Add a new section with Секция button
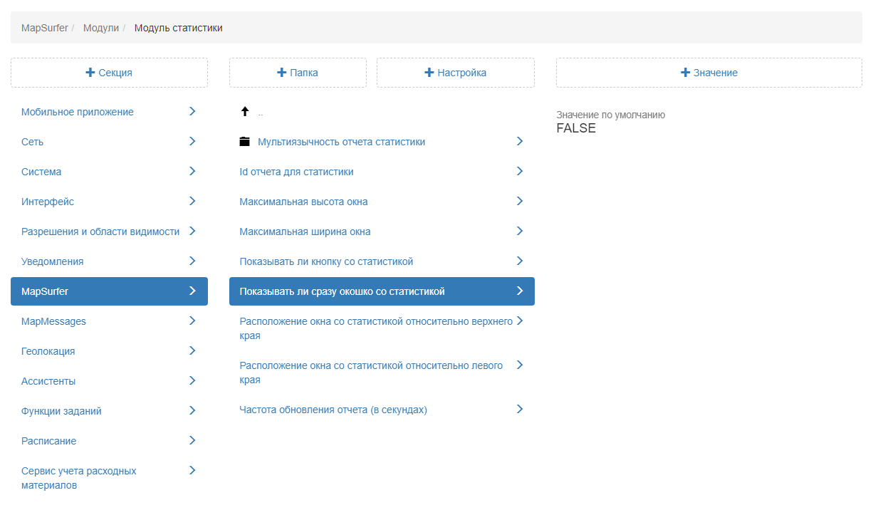The image size is (873, 520). [x=109, y=73]
